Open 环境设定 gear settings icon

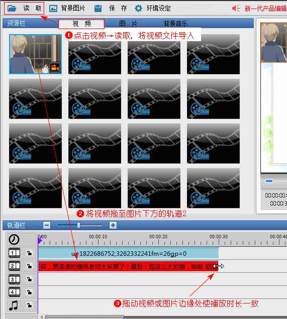(x=138, y=9)
